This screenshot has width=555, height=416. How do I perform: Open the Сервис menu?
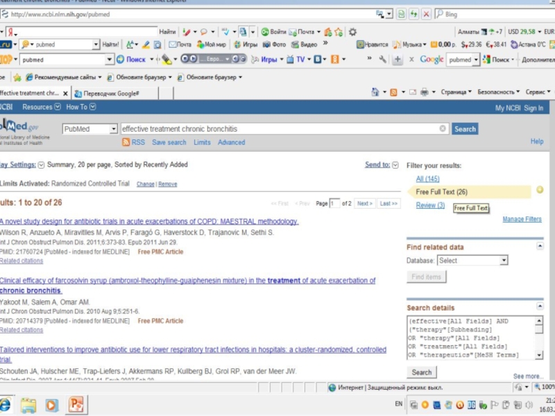[x=538, y=92]
